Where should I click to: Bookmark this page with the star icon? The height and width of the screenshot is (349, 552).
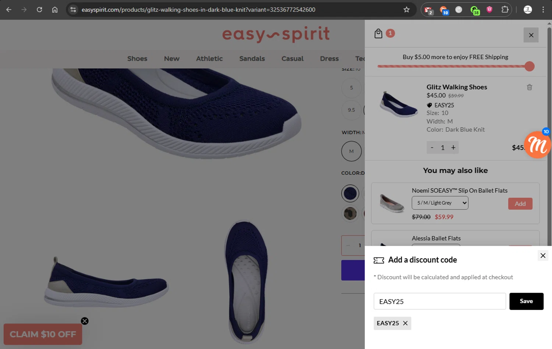click(406, 10)
